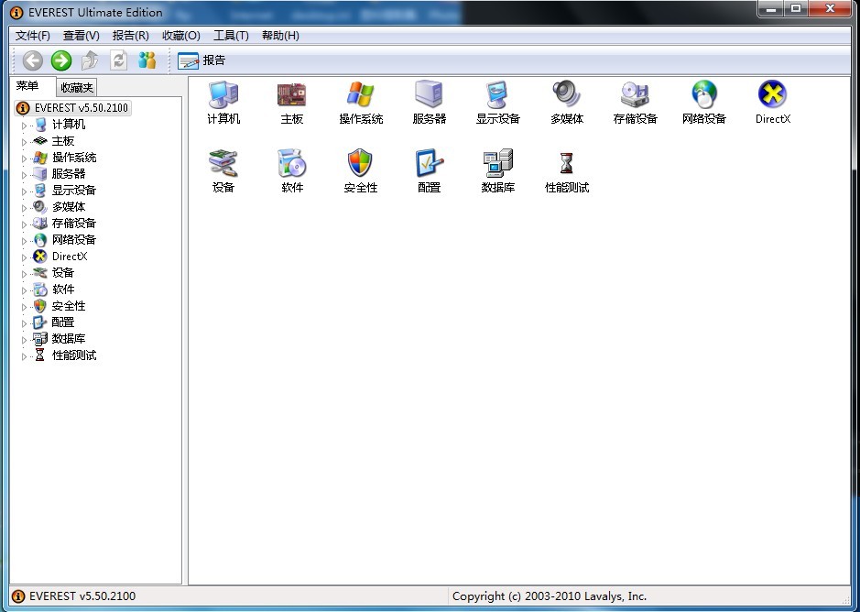Open the 性能测试 hourglass icon in main panel
This screenshot has width=860, height=612.
566,164
